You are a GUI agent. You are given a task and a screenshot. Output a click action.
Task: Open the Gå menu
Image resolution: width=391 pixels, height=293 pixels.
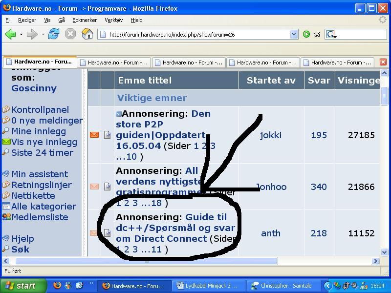click(62, 20)
